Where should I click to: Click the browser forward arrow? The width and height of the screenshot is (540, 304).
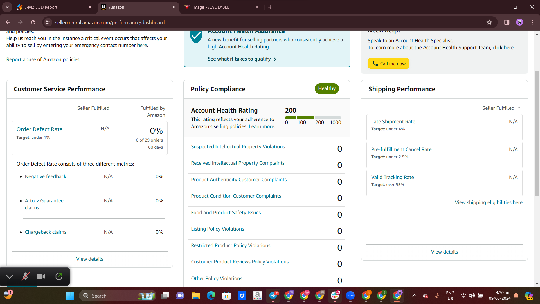click(20, 22)
